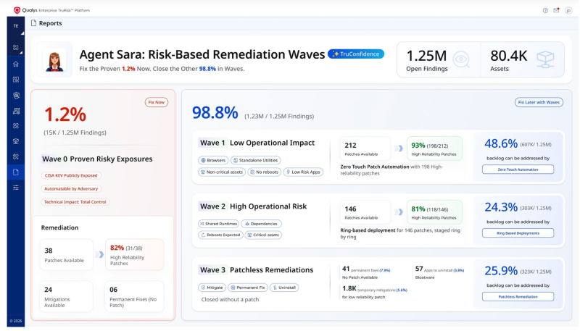Screen dimensions: 580x331
Task: Click the Patchless Remediation button
Action: pos(518,297)
